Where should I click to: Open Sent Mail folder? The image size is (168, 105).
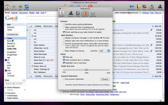[11, 46]
